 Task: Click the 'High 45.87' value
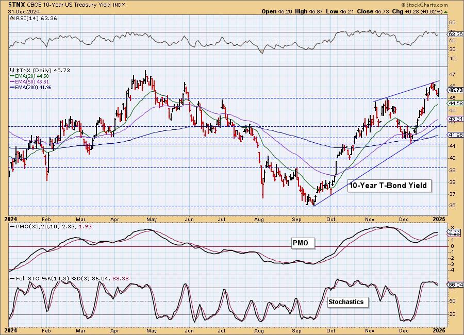[309, 11]
